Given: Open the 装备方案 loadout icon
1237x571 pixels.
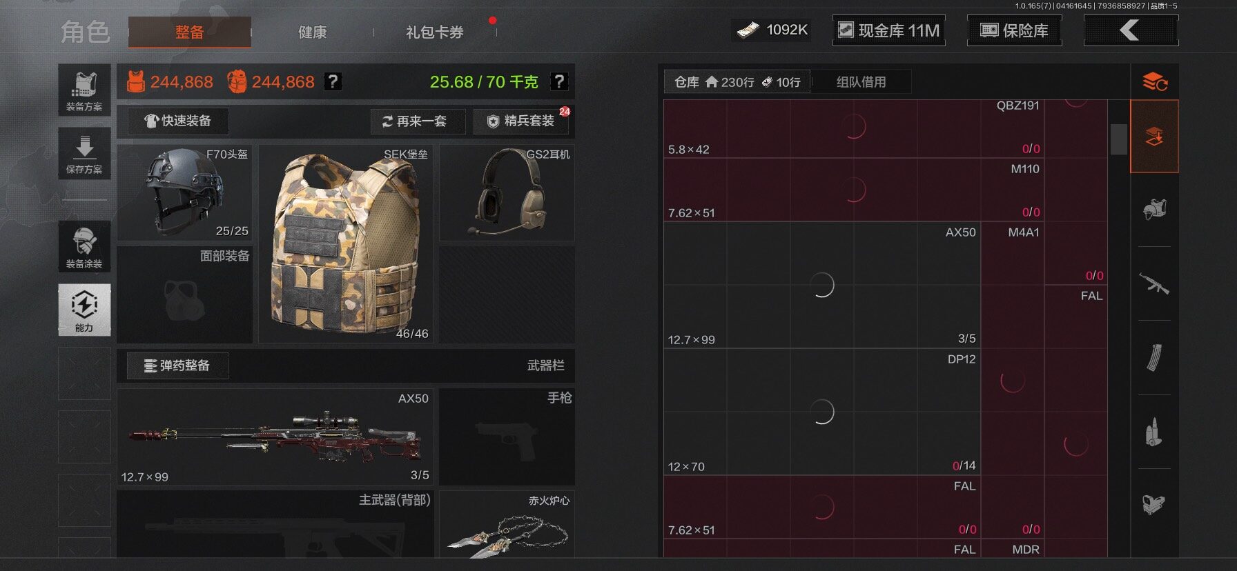Looking at the screenshot, I should [84, 90].
